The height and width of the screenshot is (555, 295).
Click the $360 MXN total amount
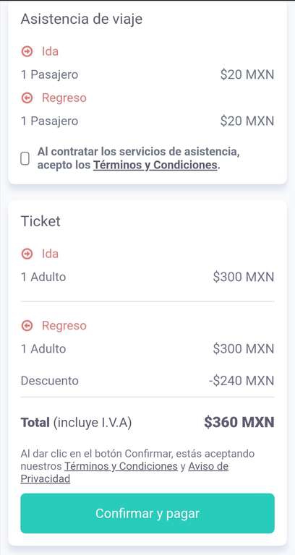[x=239, y=422]
